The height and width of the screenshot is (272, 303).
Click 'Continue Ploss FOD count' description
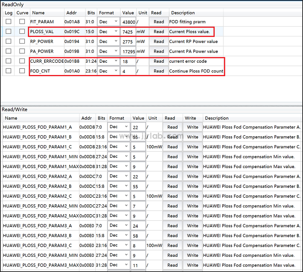[x=196, y=71]
